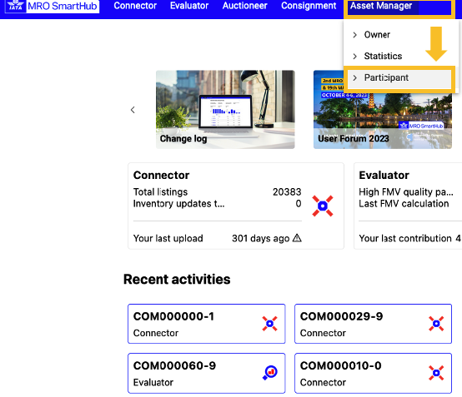Click Connector icon on COM000000-1 card
The width and height of the screenshot is (462, 397).
(x=269, y=324)
